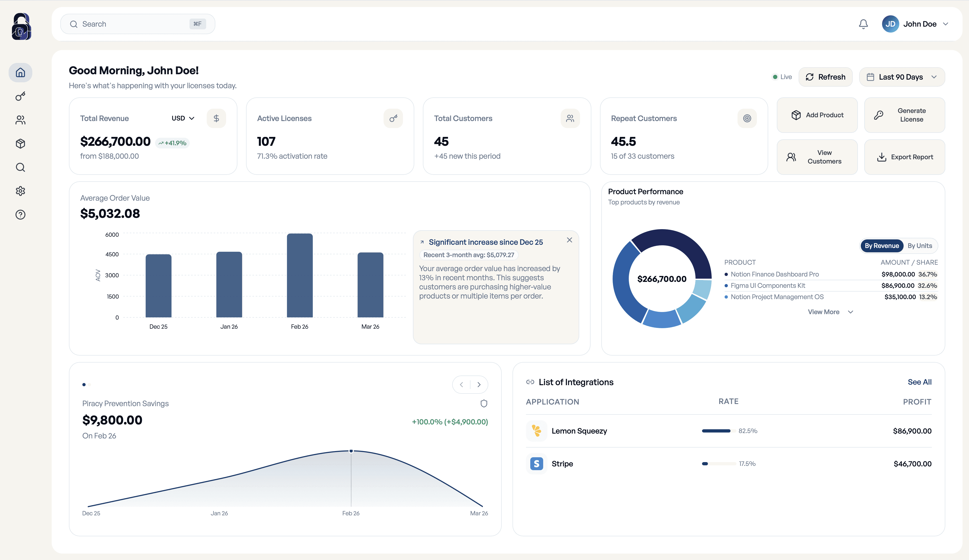Click the $266,700.00 donut center total
This screenshot has height=560, width=969.
(x=662, y=279)
